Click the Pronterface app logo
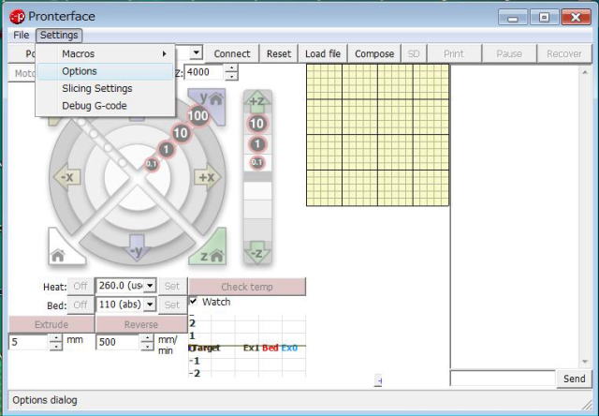599x416 pixels. pyautogui.click(x=17, y=17)
